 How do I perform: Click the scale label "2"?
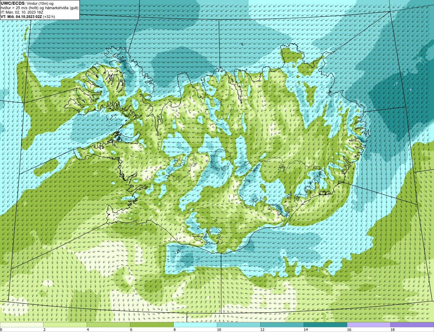[x=44, y=330]
